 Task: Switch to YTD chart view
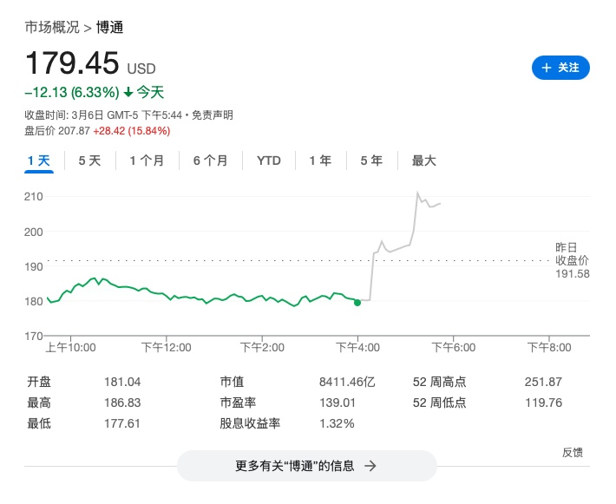coord(268,160)
